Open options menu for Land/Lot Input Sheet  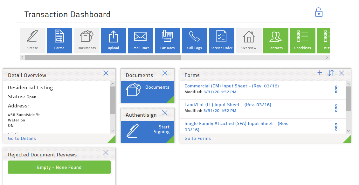click(336, 108)
